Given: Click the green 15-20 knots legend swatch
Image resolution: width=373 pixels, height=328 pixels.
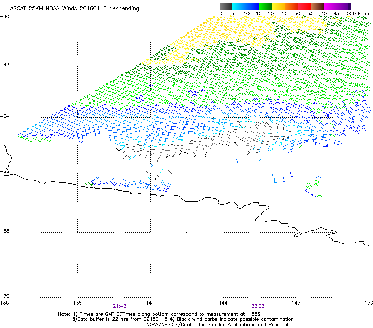Looking at the screenshot, I should (x=265, y=6).
